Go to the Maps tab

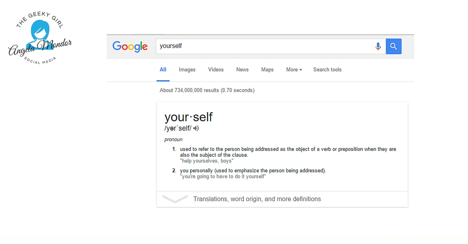267,70
